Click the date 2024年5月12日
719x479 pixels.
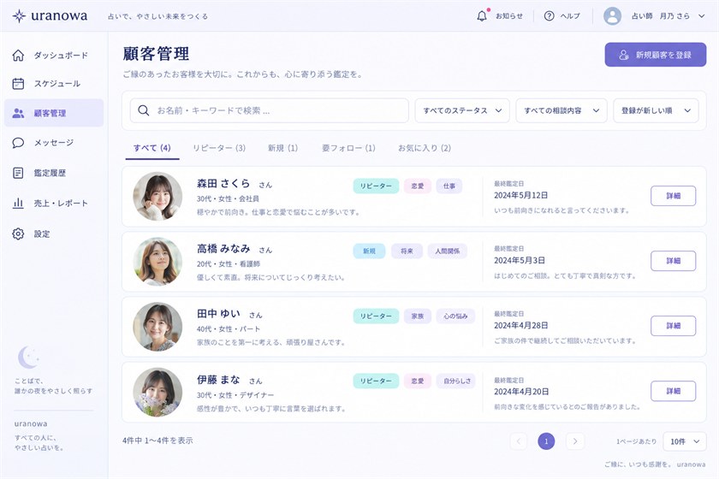(x=521, y=195)
